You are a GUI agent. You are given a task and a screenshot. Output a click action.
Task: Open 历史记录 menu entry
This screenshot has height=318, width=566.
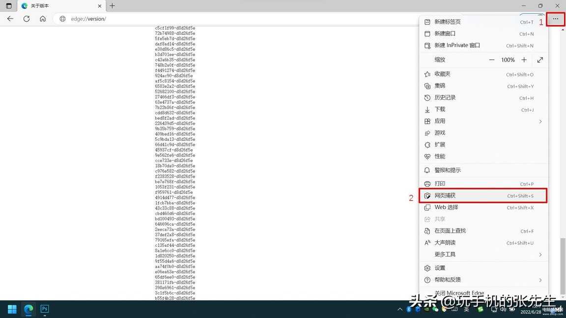pos(445,98)
